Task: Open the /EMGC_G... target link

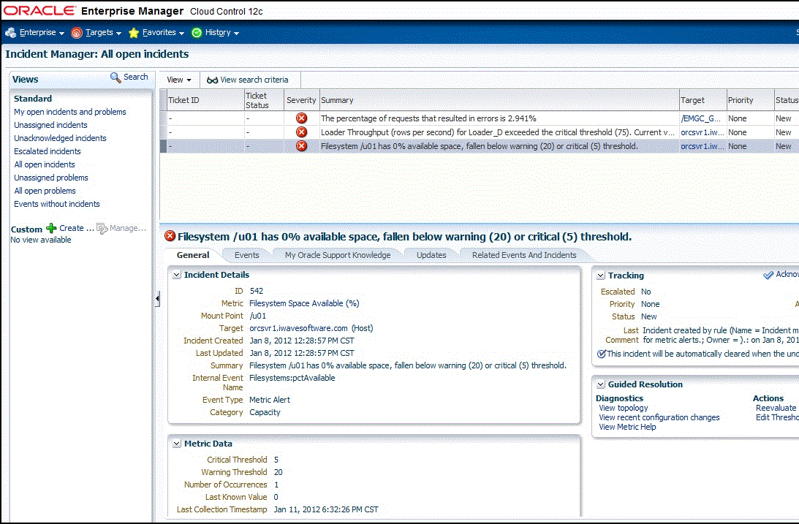Action: point(700,118)
